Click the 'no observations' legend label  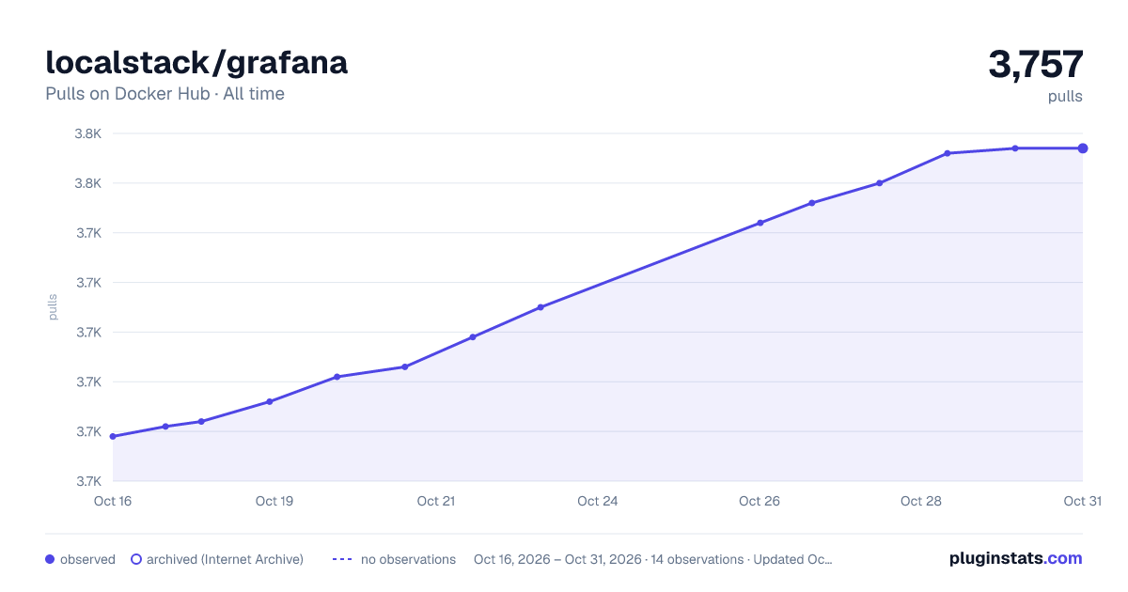408,559
